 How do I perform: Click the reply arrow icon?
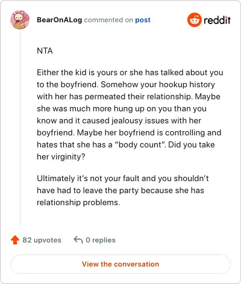78,239
